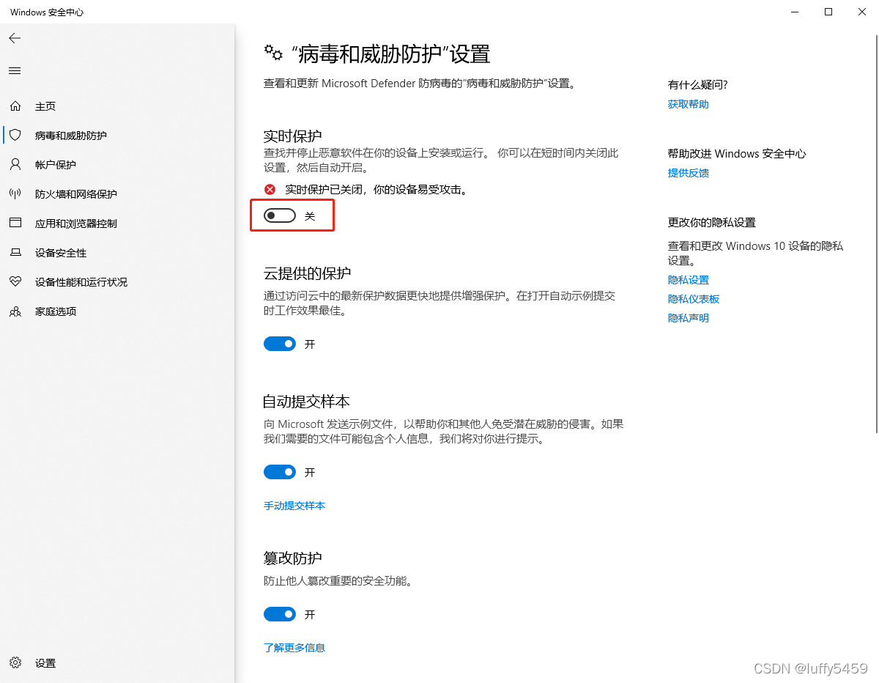Screen dimensions: 879x683
Task: Click the 云提供的保护 section heading
Action: pos(307,273)
